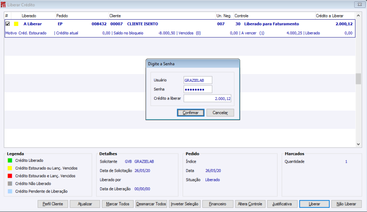Click the Un. Neg. column header
The width and height of the screenshot is (367, 212).
tap(224, 16)
